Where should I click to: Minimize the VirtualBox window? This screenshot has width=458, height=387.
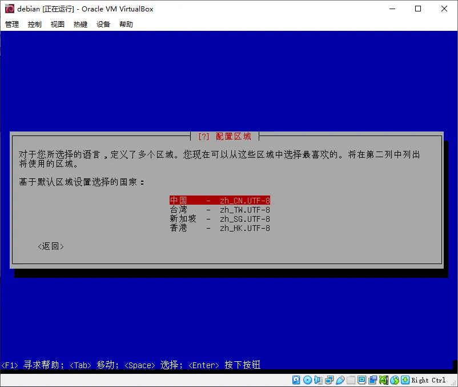tap(392, 9)
